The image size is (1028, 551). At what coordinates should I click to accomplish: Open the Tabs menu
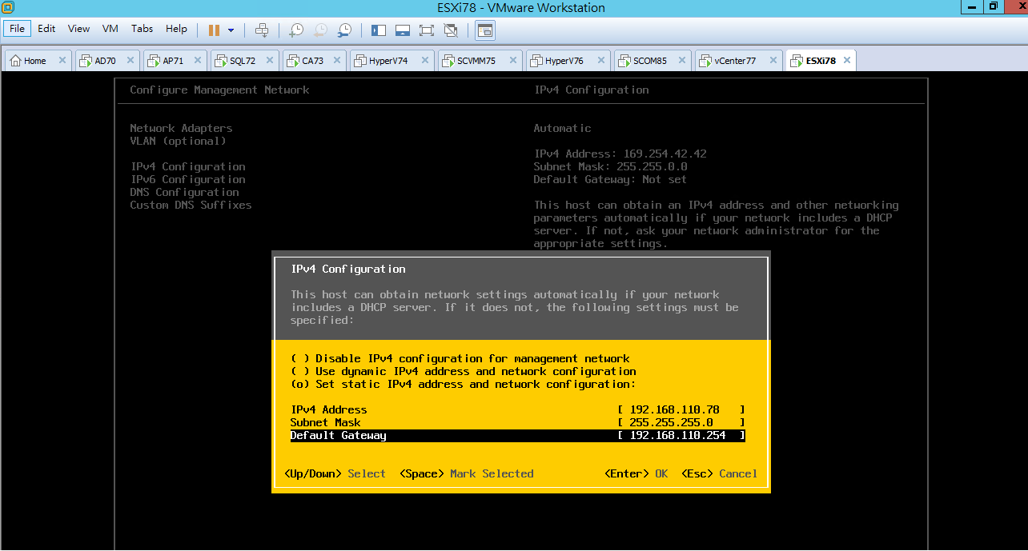(x=143, y=29)
